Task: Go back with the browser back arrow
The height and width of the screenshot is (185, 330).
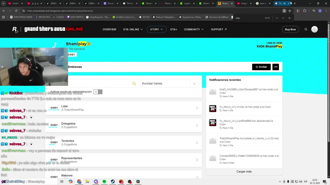Action: (4, 11)
